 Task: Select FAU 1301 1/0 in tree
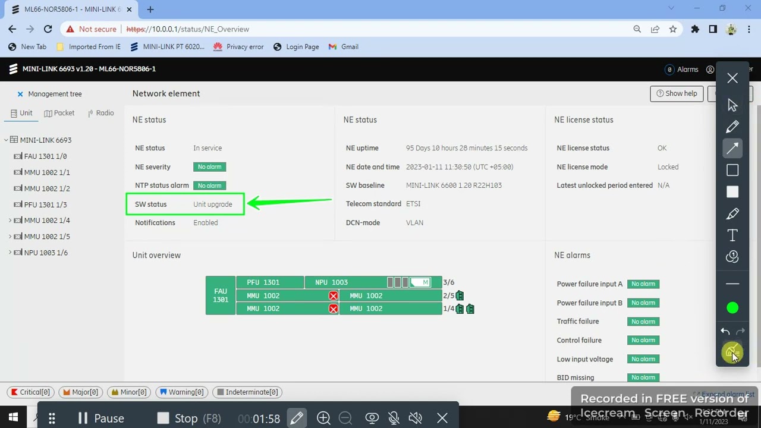point(45,156)
